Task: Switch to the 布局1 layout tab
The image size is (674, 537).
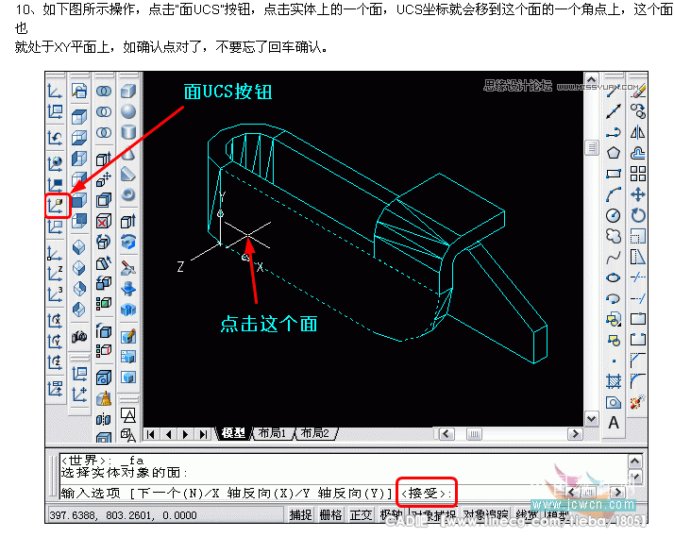Action: 272,433
